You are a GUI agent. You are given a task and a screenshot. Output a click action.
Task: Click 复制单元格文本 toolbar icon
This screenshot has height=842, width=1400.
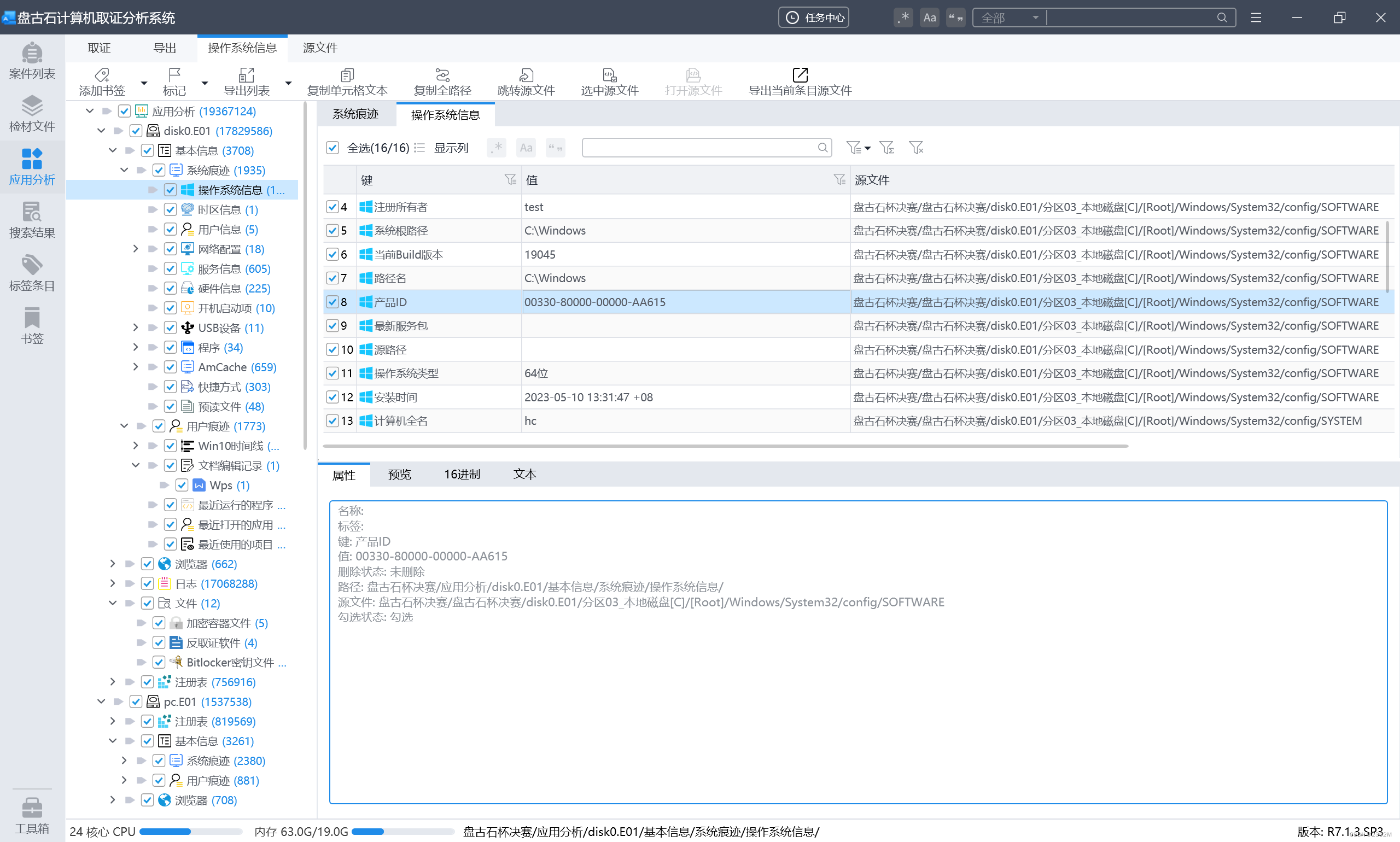tap(347, 82)
